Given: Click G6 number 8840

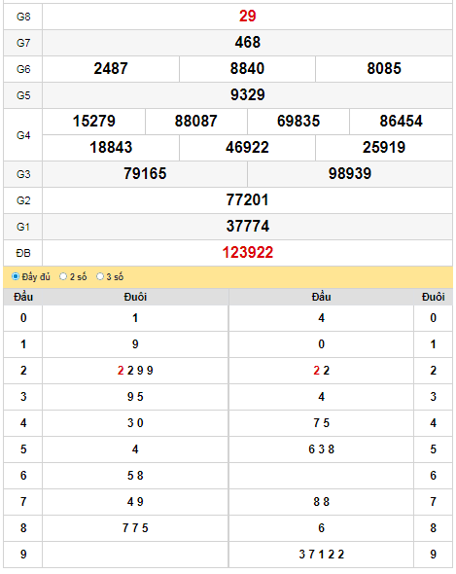Looking at the screenshot, I should (x=247, y=69).
